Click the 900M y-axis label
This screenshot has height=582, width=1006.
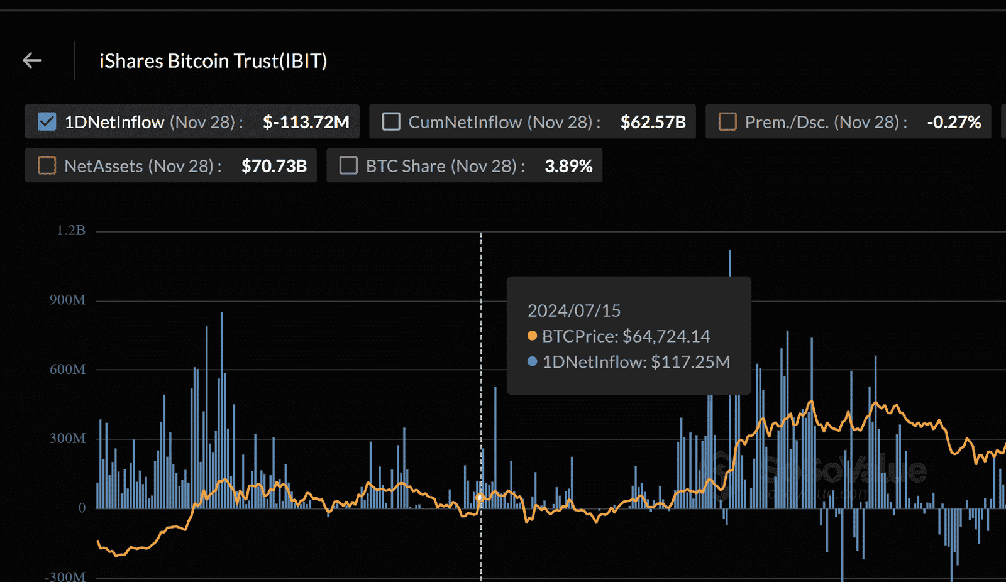coord(68,300)
